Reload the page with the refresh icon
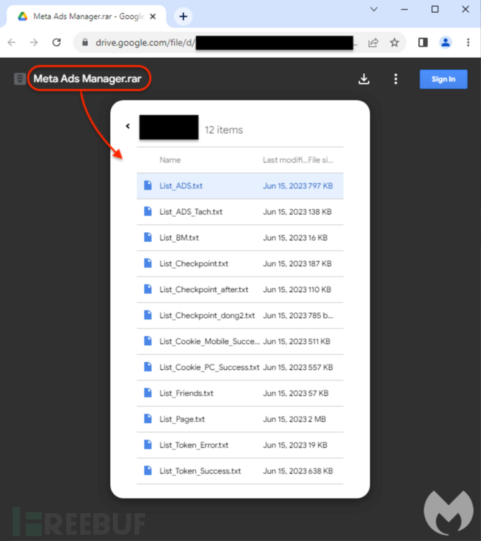This screenshot has height=541, width=481. click(57, 43)
